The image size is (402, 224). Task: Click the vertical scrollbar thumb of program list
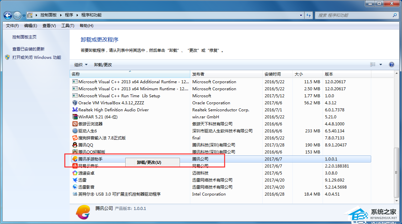pos(397,173)
